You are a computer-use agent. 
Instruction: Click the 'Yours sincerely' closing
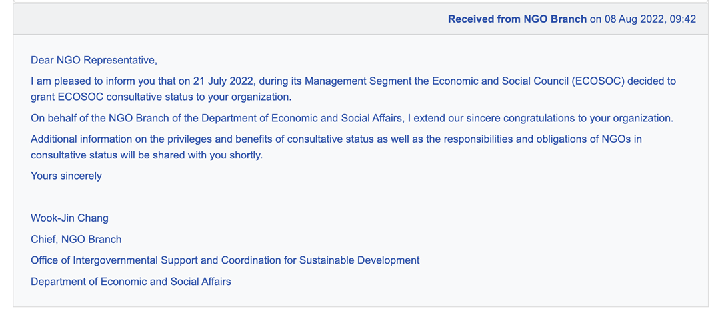(x=66, y=176)
